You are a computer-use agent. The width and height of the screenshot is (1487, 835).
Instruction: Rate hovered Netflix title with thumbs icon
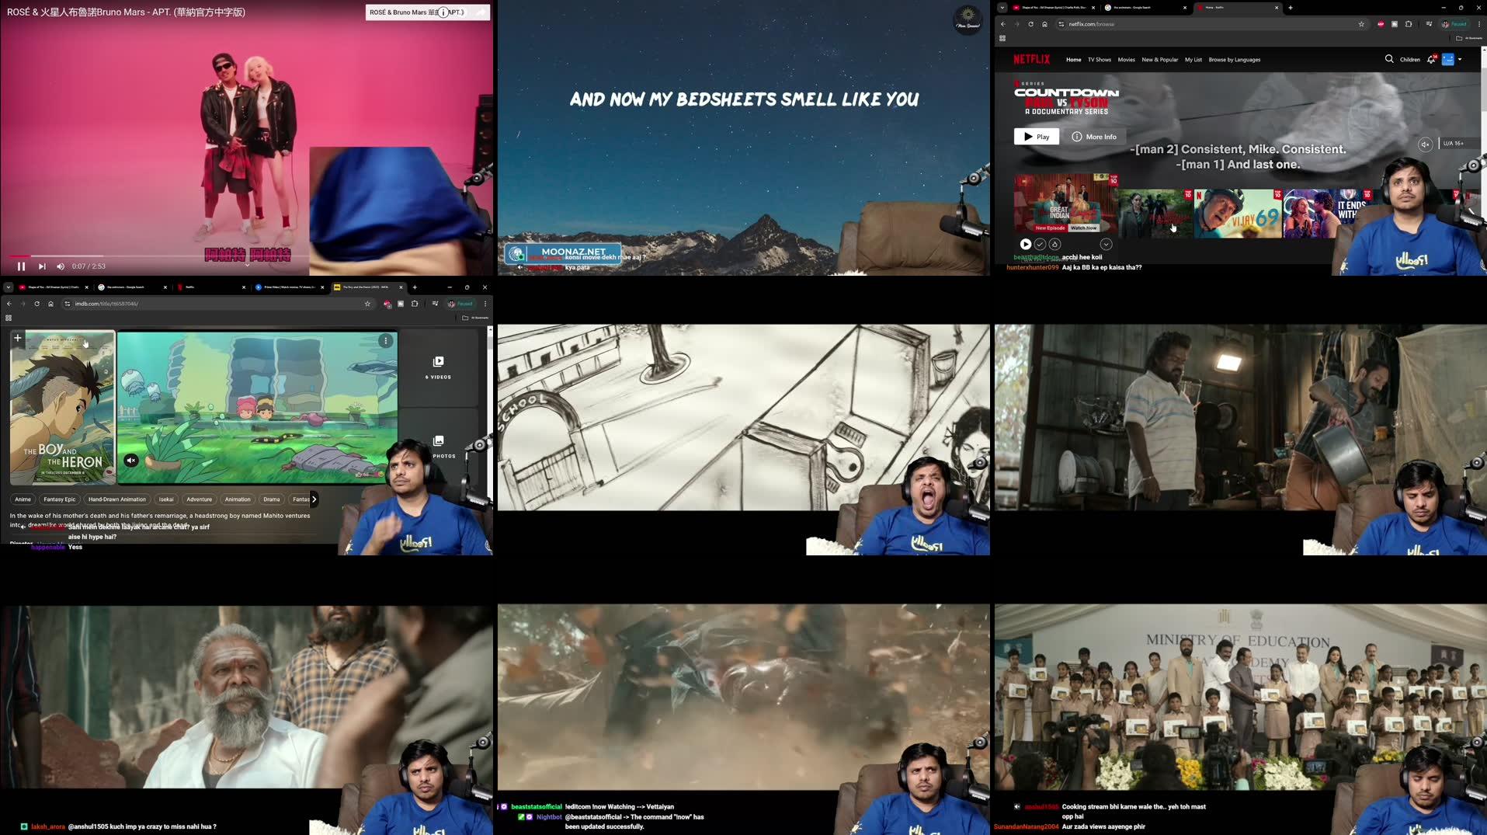[1054, 244]
